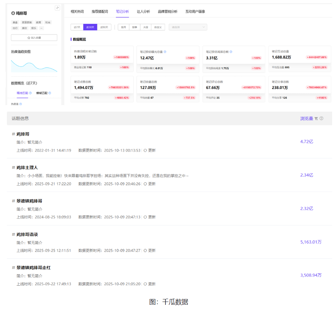Click the help icon after 浏览量 header

(321, 119)
